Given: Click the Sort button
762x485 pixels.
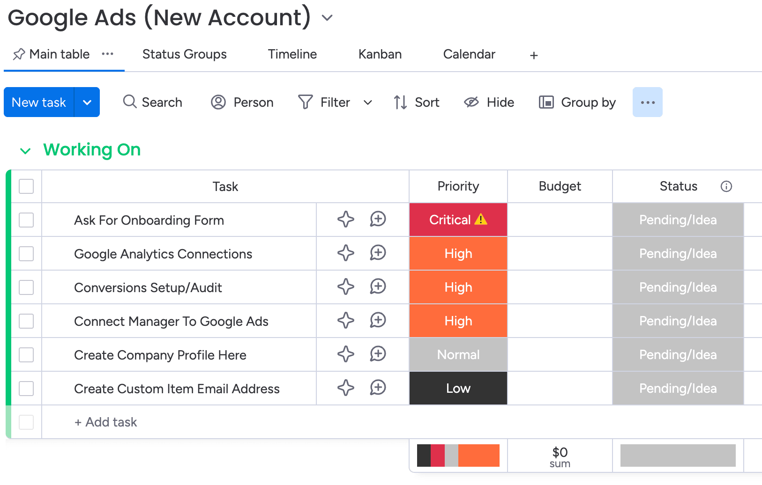Looking at the screenshot, I should pyautogui.click(x=417, y=102).
